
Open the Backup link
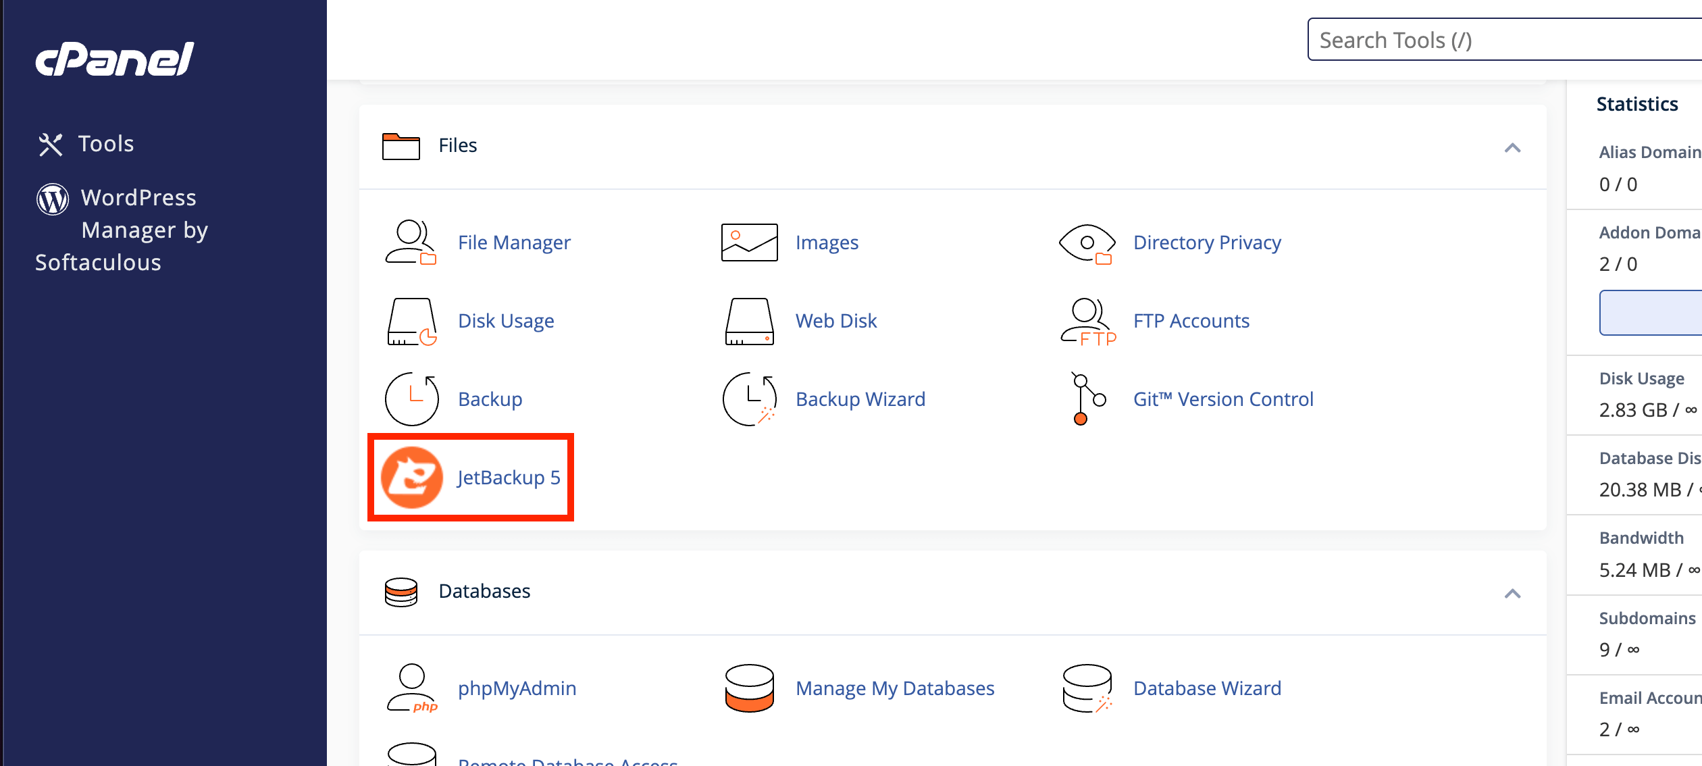(490, 399)
